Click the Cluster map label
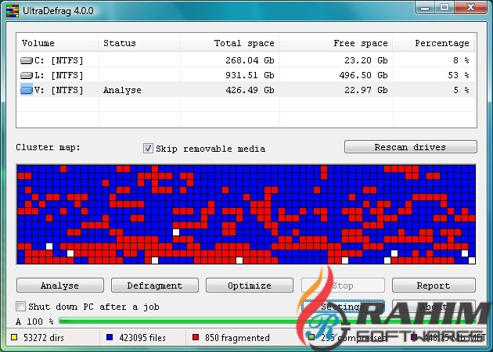 pos(48,147)
